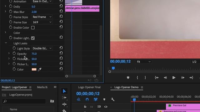Open timeline wrench settings
Screen dimensions: 200x112
tap(112, 100)
